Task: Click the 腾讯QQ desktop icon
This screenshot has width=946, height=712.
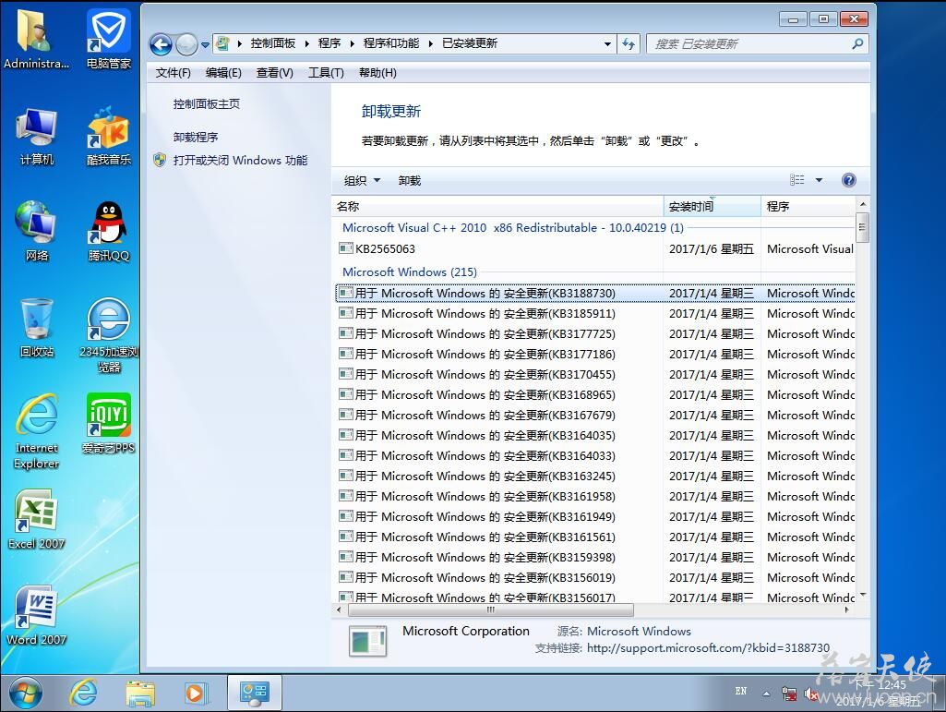Action: [x=109, y=231]
